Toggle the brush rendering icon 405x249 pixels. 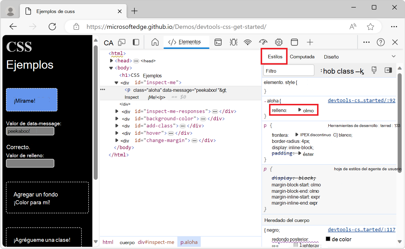pyautogui.click(x=374, y=70)
